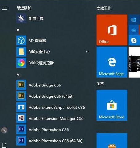Launch 360极速浏览器 from the app list
140x148 pixels.
click(41, 63)
